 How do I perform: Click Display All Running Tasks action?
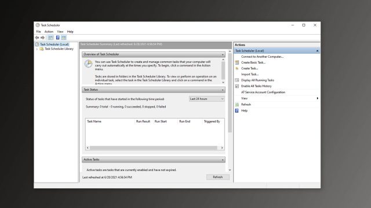[x=257, y=80]
